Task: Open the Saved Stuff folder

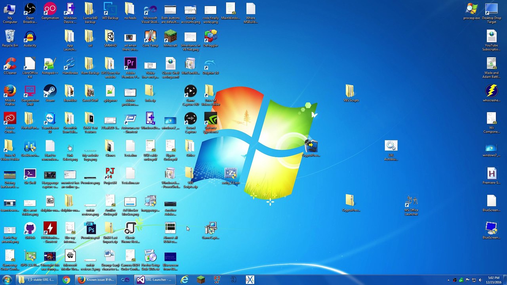Action: tap(90, 93)
